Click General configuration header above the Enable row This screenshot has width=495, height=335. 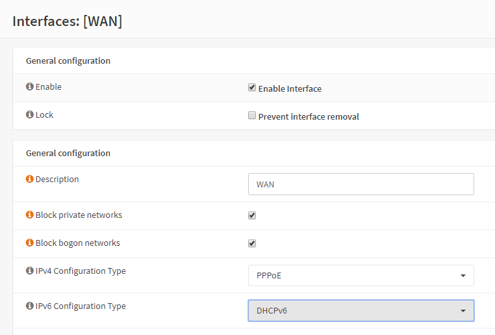click(68, 60)
